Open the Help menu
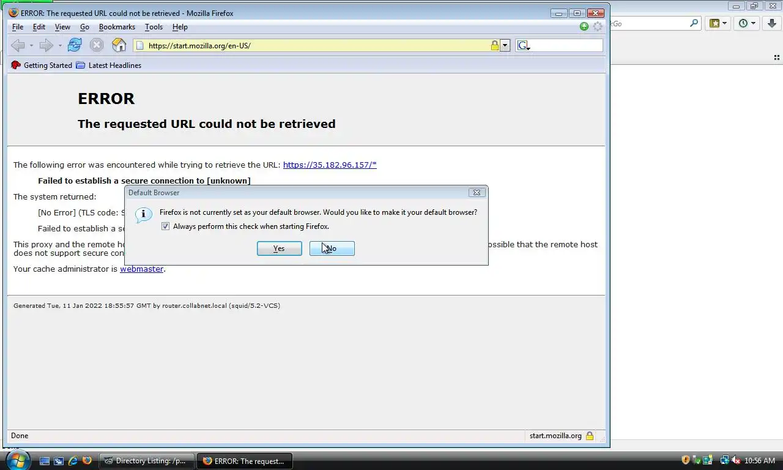783x470 pixels. click(180, 27)
